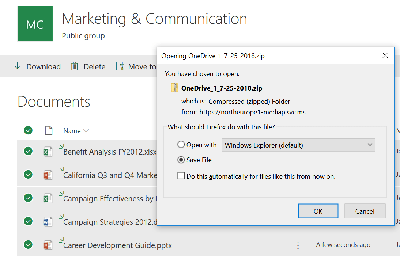The width and height of the screenshot is (400, 263).
Task: Click the Excel icon for Benefit Analysis FY2012.xlsx
Action: pos(48,152)
